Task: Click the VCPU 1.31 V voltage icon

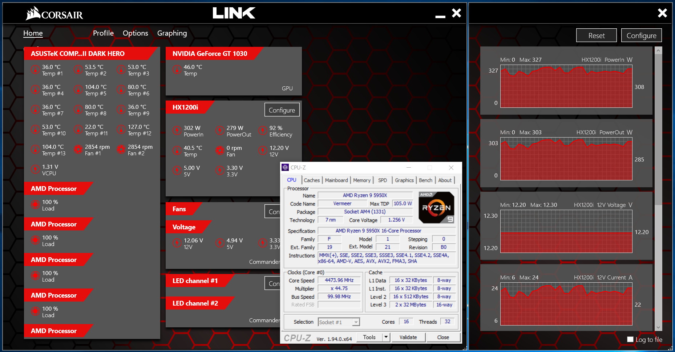Action: coord(35,169)
